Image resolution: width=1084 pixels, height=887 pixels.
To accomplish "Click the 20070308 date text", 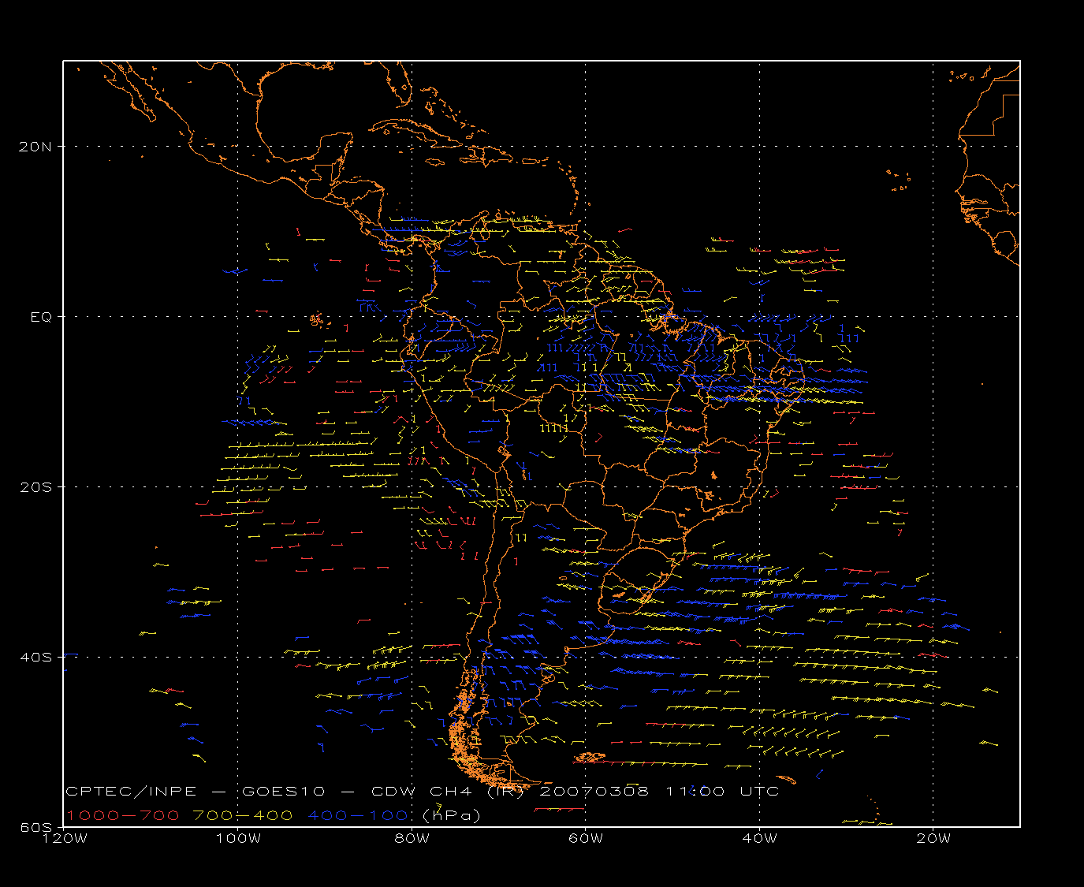I will tap(594, 791).
